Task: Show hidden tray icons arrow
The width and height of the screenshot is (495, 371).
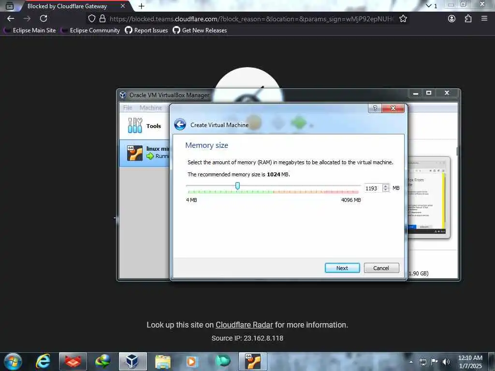Action: [x=411, y=362]
